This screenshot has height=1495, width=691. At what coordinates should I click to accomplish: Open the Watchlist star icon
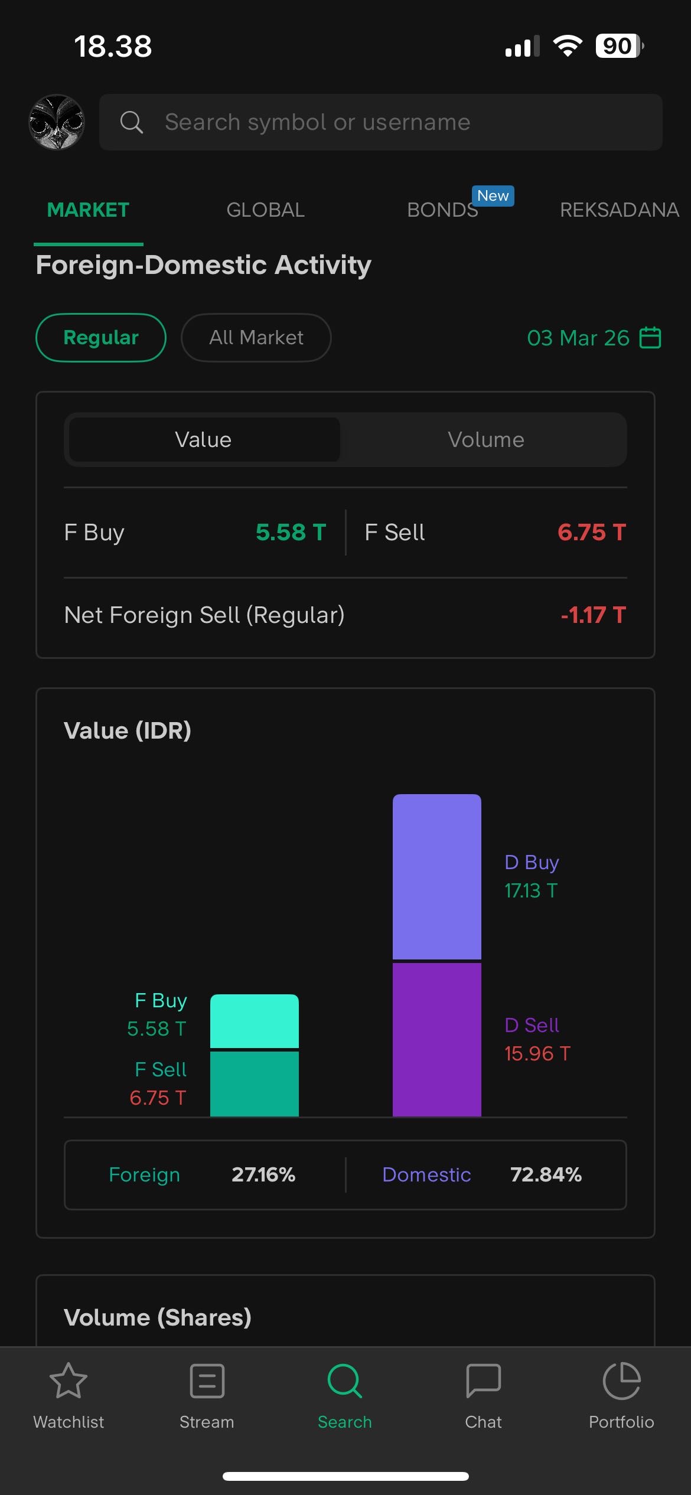[x=69, y=1381]
